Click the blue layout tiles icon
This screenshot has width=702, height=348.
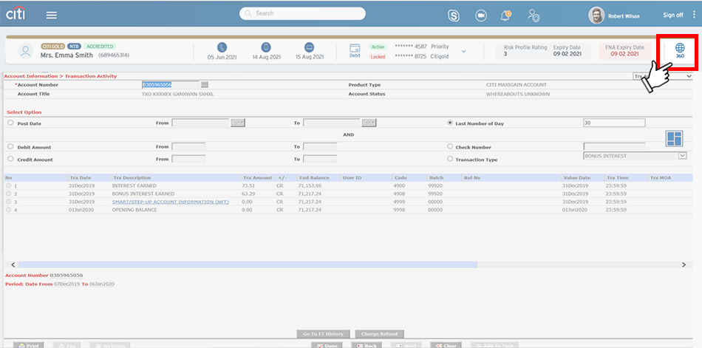coord(674,138)
